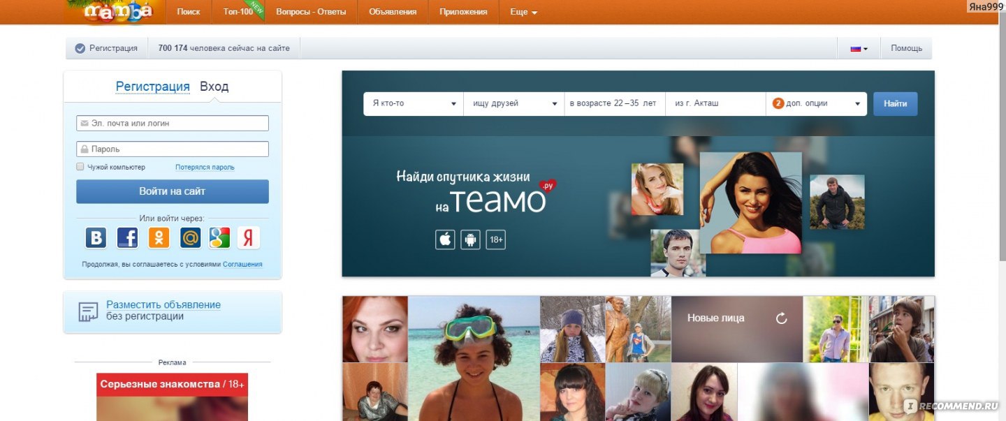The image size is (1006, 421).
Task: Open the Еще menu in the top bar
Action: point(523,12)
